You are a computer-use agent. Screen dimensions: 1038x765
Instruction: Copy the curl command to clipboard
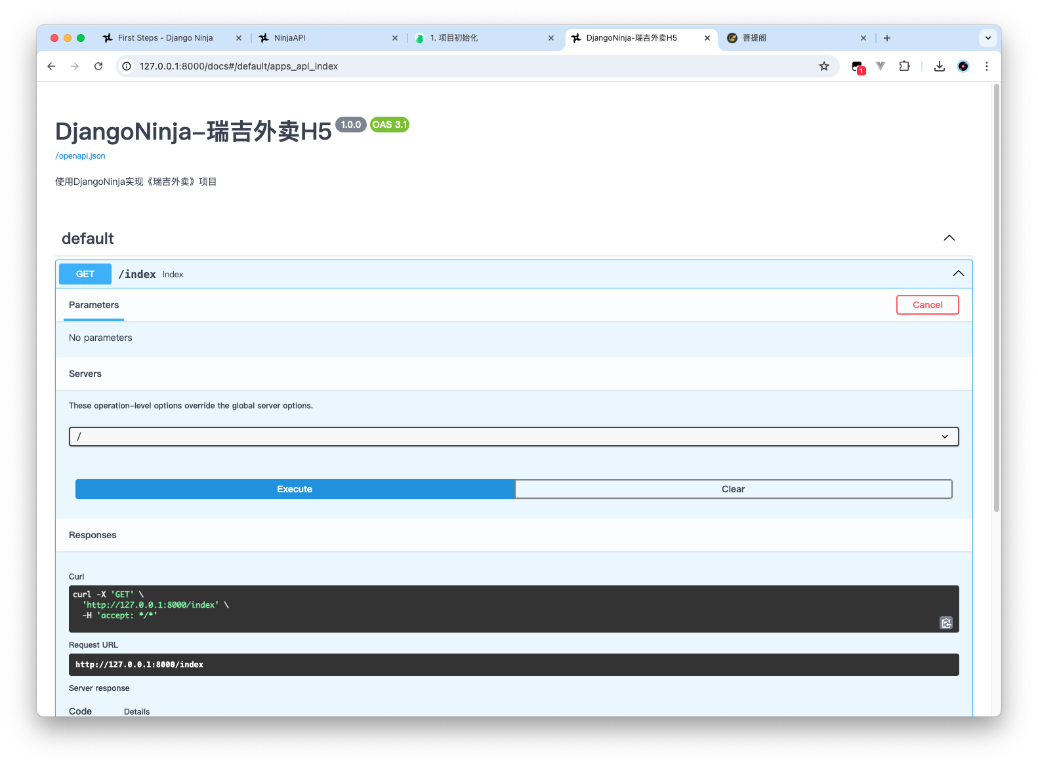coord(946,623)
